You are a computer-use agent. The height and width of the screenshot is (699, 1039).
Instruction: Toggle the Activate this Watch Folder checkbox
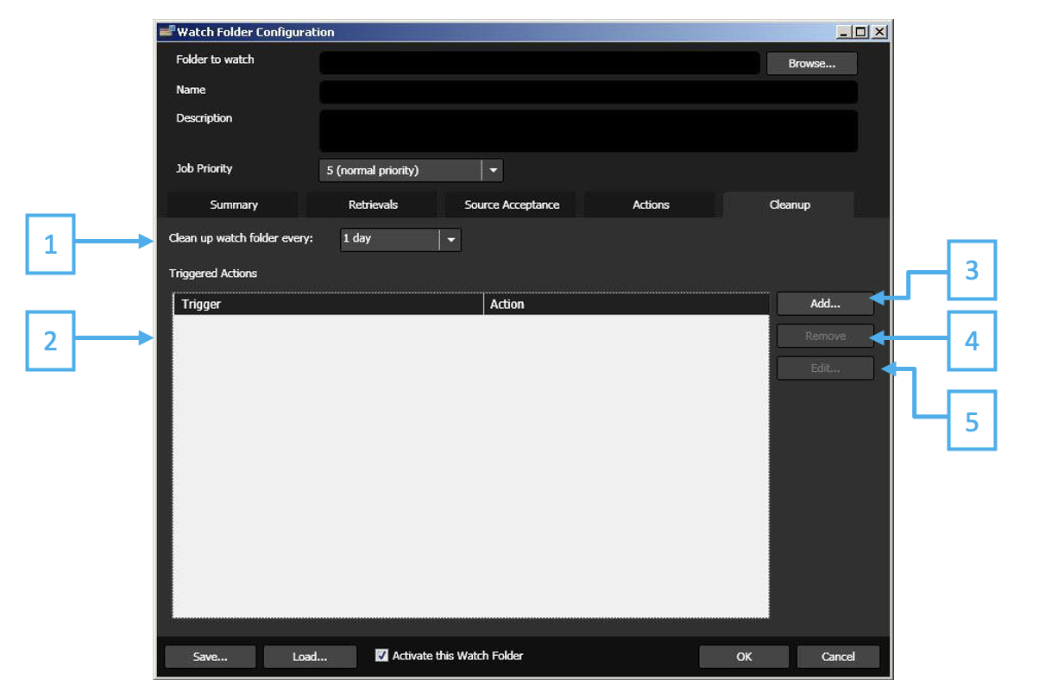click(x=381, y=655)
